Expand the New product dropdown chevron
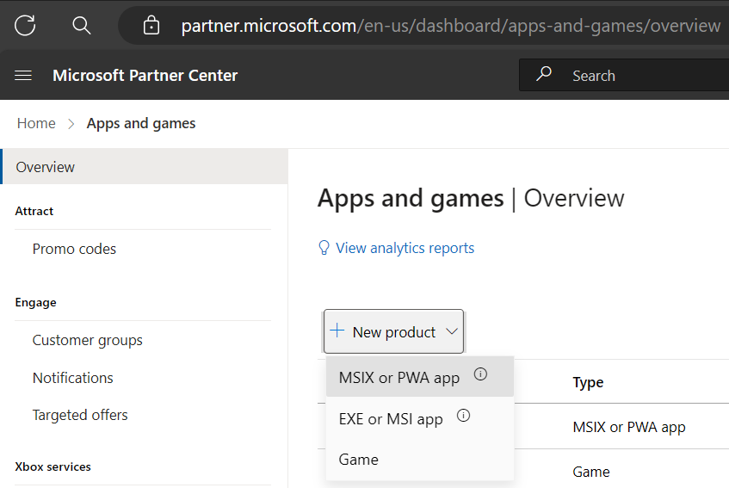Screen dimensions: 729x488 (x=452, y=331)
